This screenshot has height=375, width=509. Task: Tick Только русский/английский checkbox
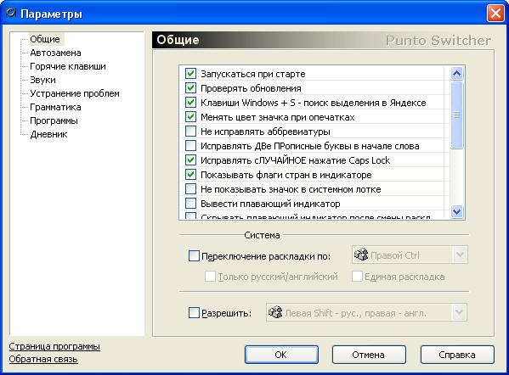[210, 277]
